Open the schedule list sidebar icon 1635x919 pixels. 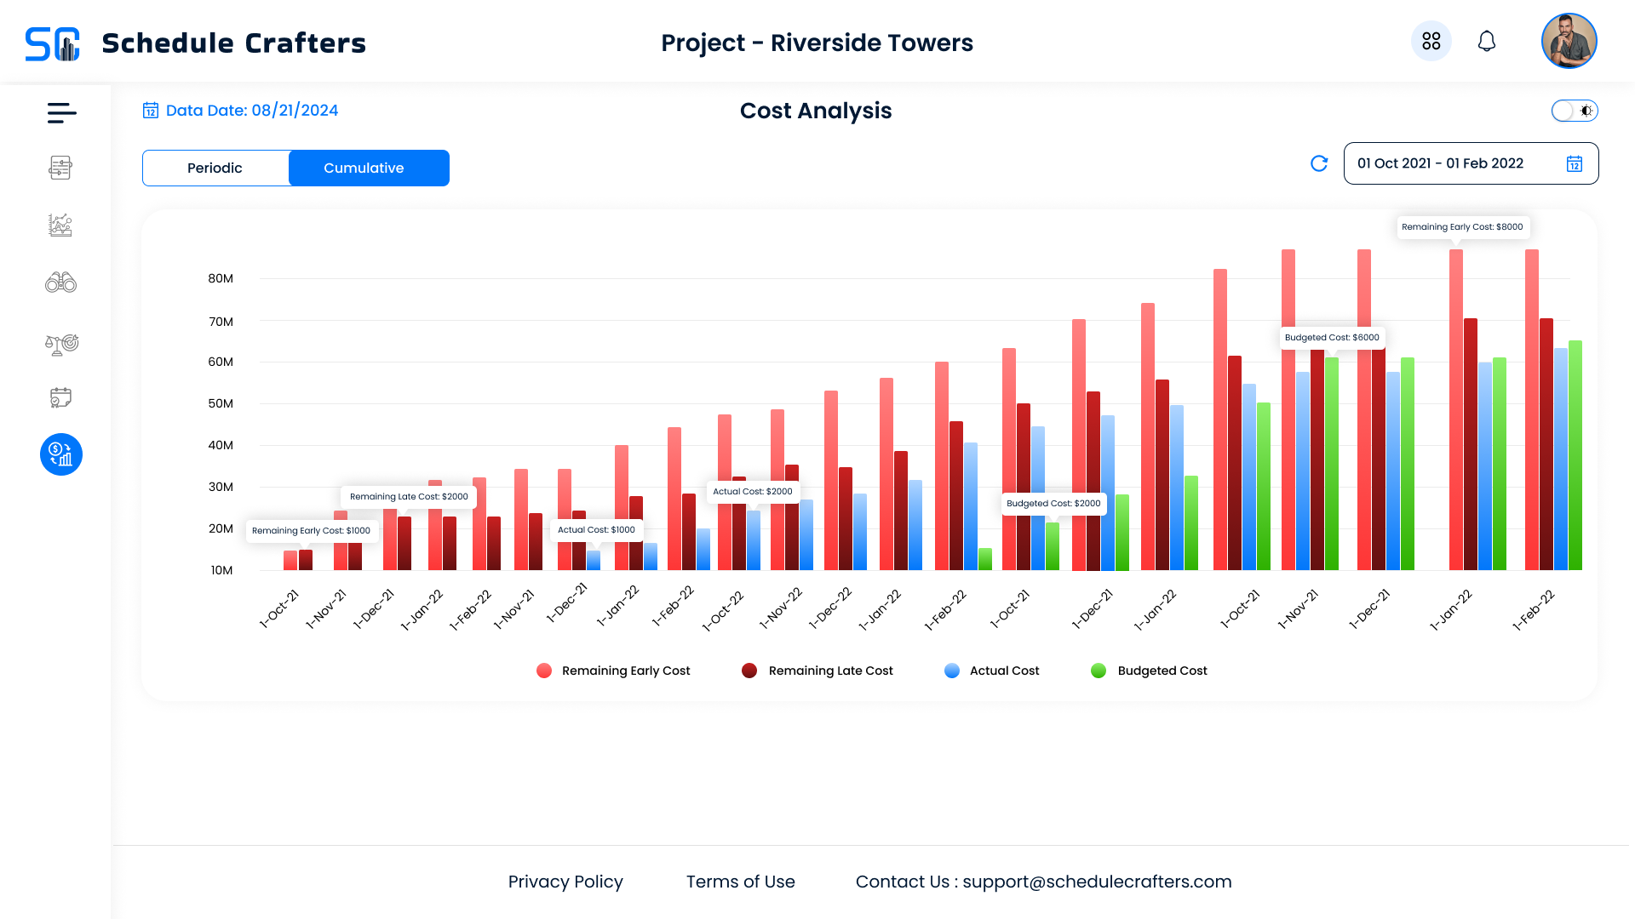tap(60, 168)
